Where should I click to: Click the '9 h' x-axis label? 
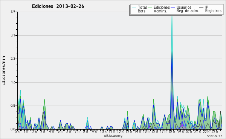click(94, 132)
